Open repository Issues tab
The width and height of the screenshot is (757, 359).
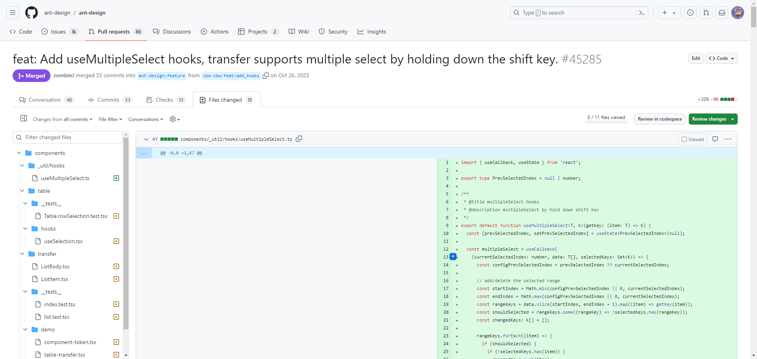[60, 32]
